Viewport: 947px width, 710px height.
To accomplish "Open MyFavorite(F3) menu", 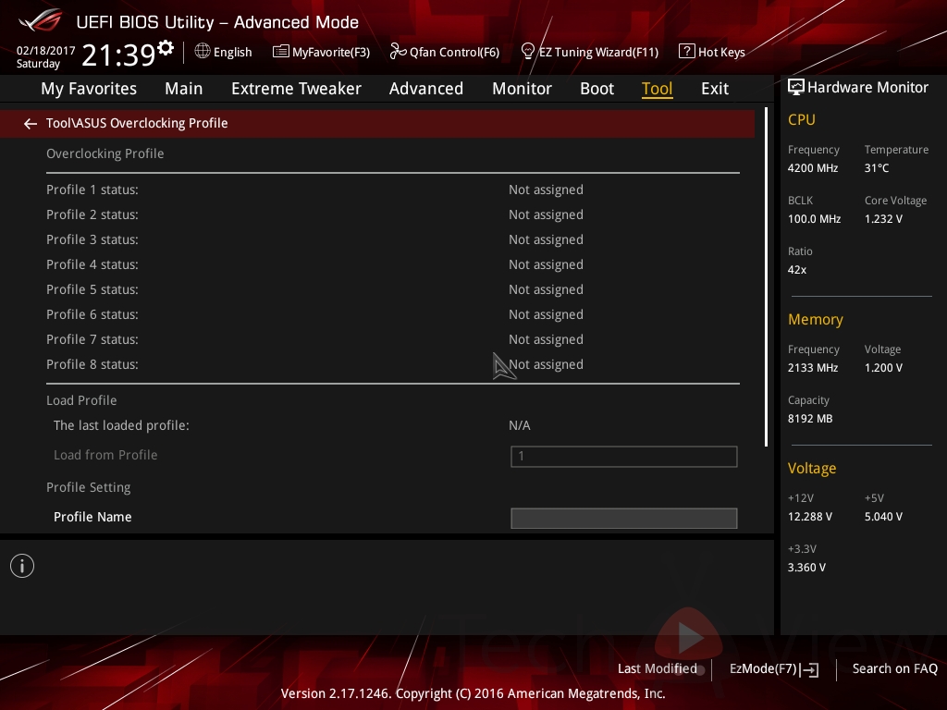I will (x=331, y=52).
